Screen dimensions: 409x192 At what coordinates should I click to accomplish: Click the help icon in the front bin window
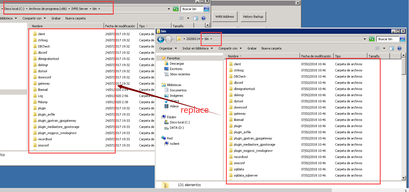tap(399, 48)
